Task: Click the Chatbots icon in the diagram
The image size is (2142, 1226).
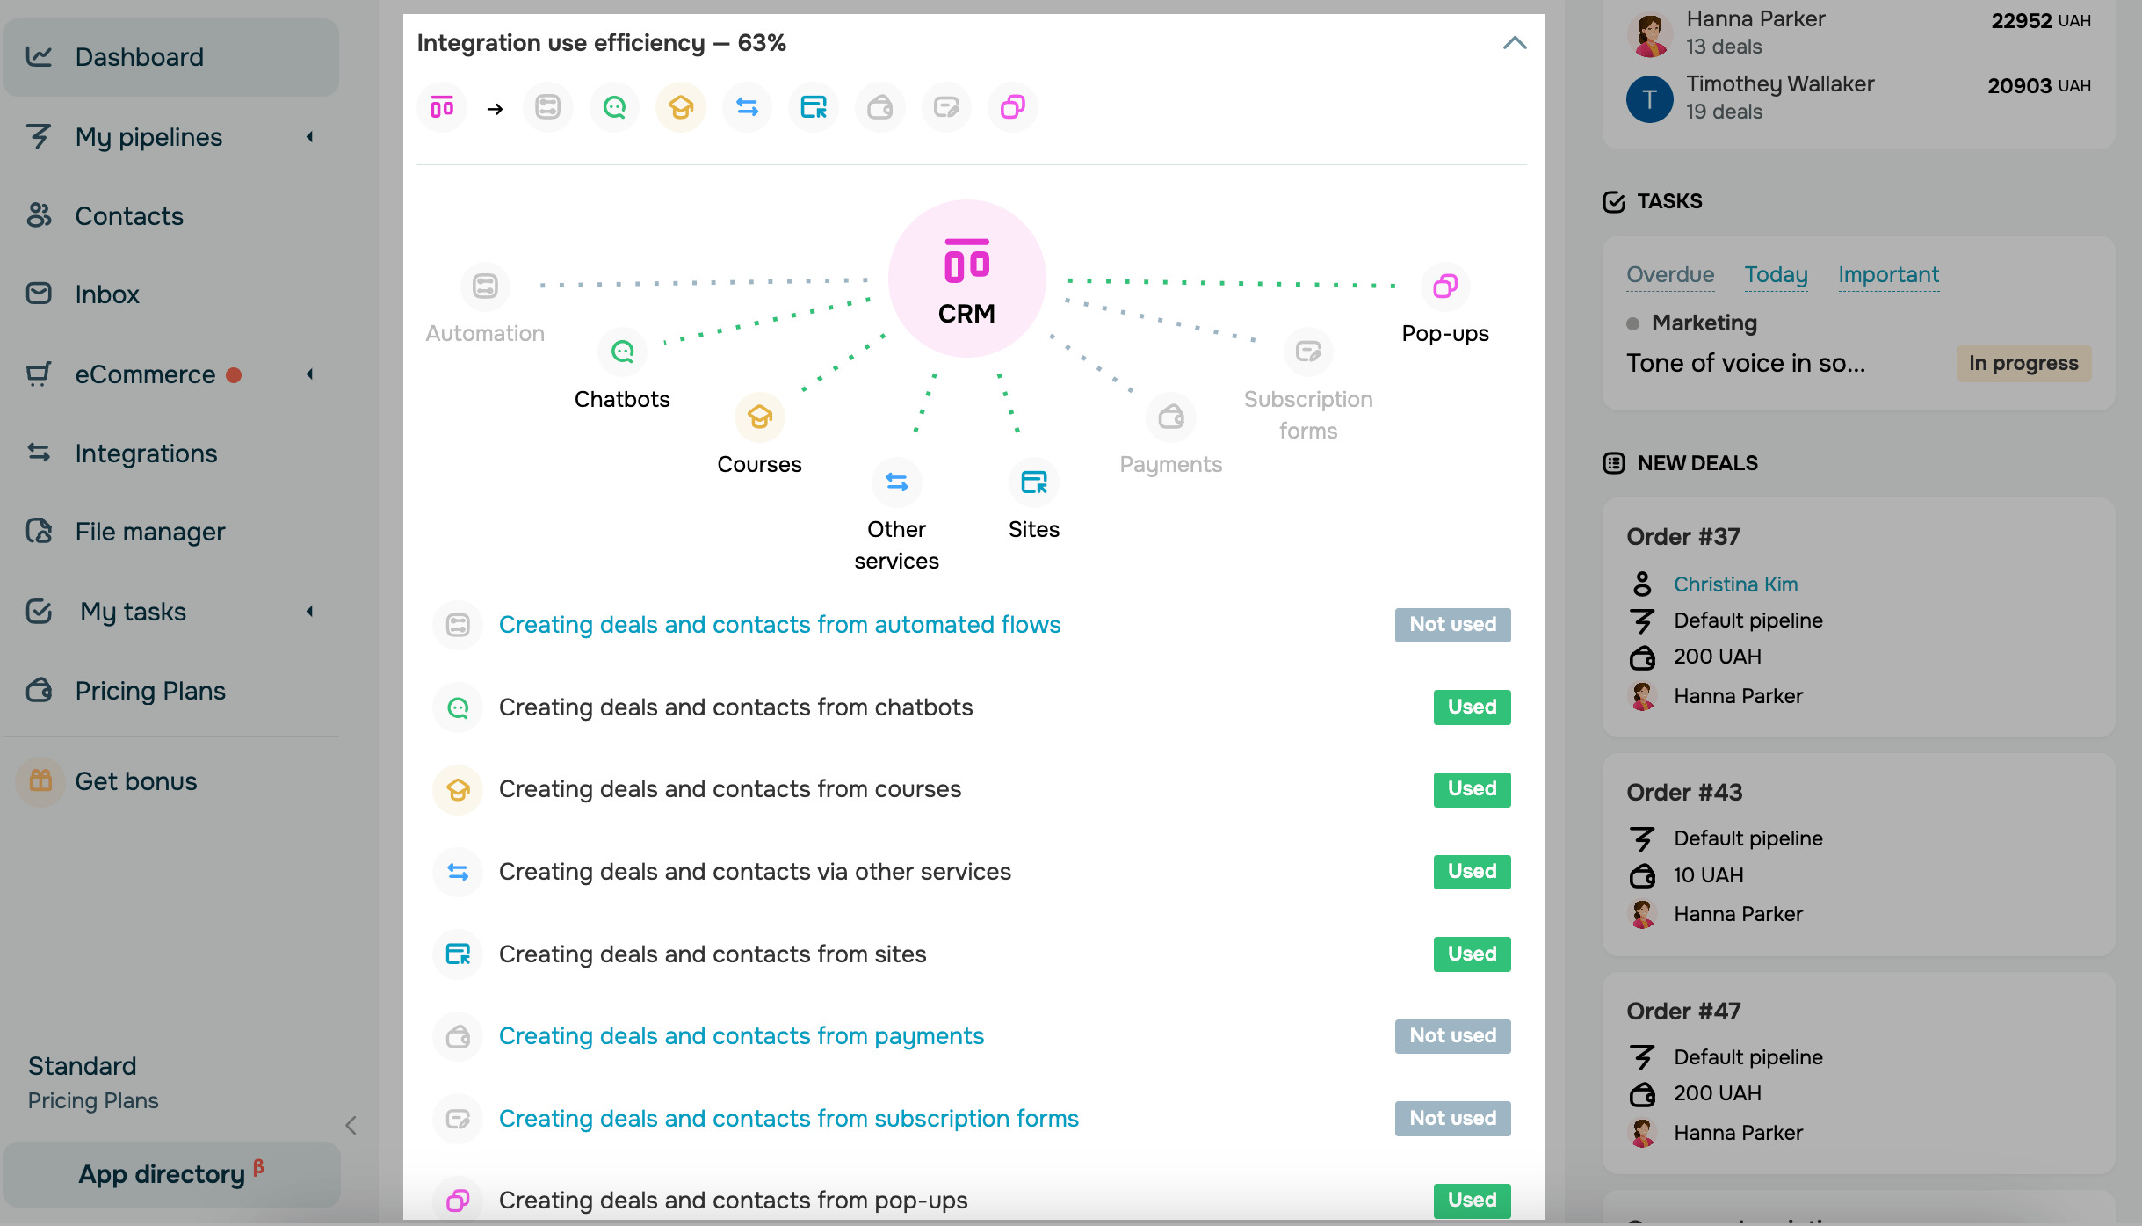Action: 622,352
